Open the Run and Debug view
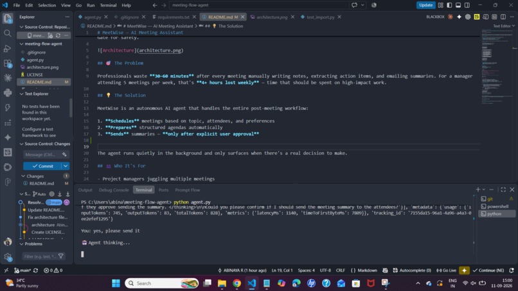 point(8,49)
